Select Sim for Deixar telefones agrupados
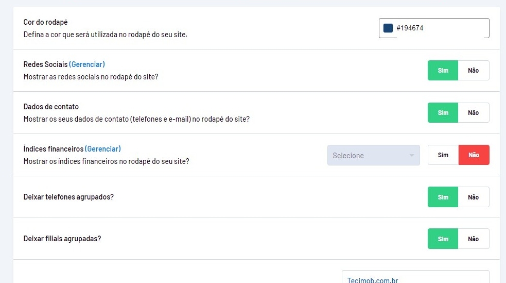The image size is (506, 283). click(x=443, y=197)
